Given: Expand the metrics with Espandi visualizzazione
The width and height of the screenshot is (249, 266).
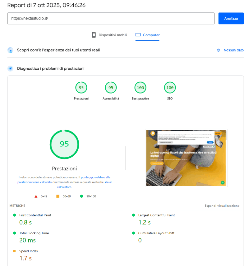Looking at the screenshot, I should [222, 206].
